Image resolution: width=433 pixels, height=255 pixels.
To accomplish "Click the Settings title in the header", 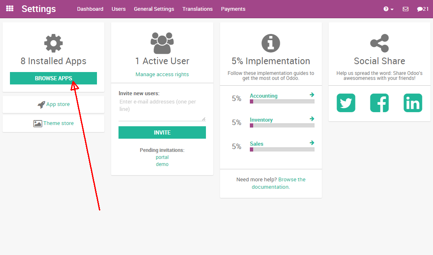I will (39, 9).
